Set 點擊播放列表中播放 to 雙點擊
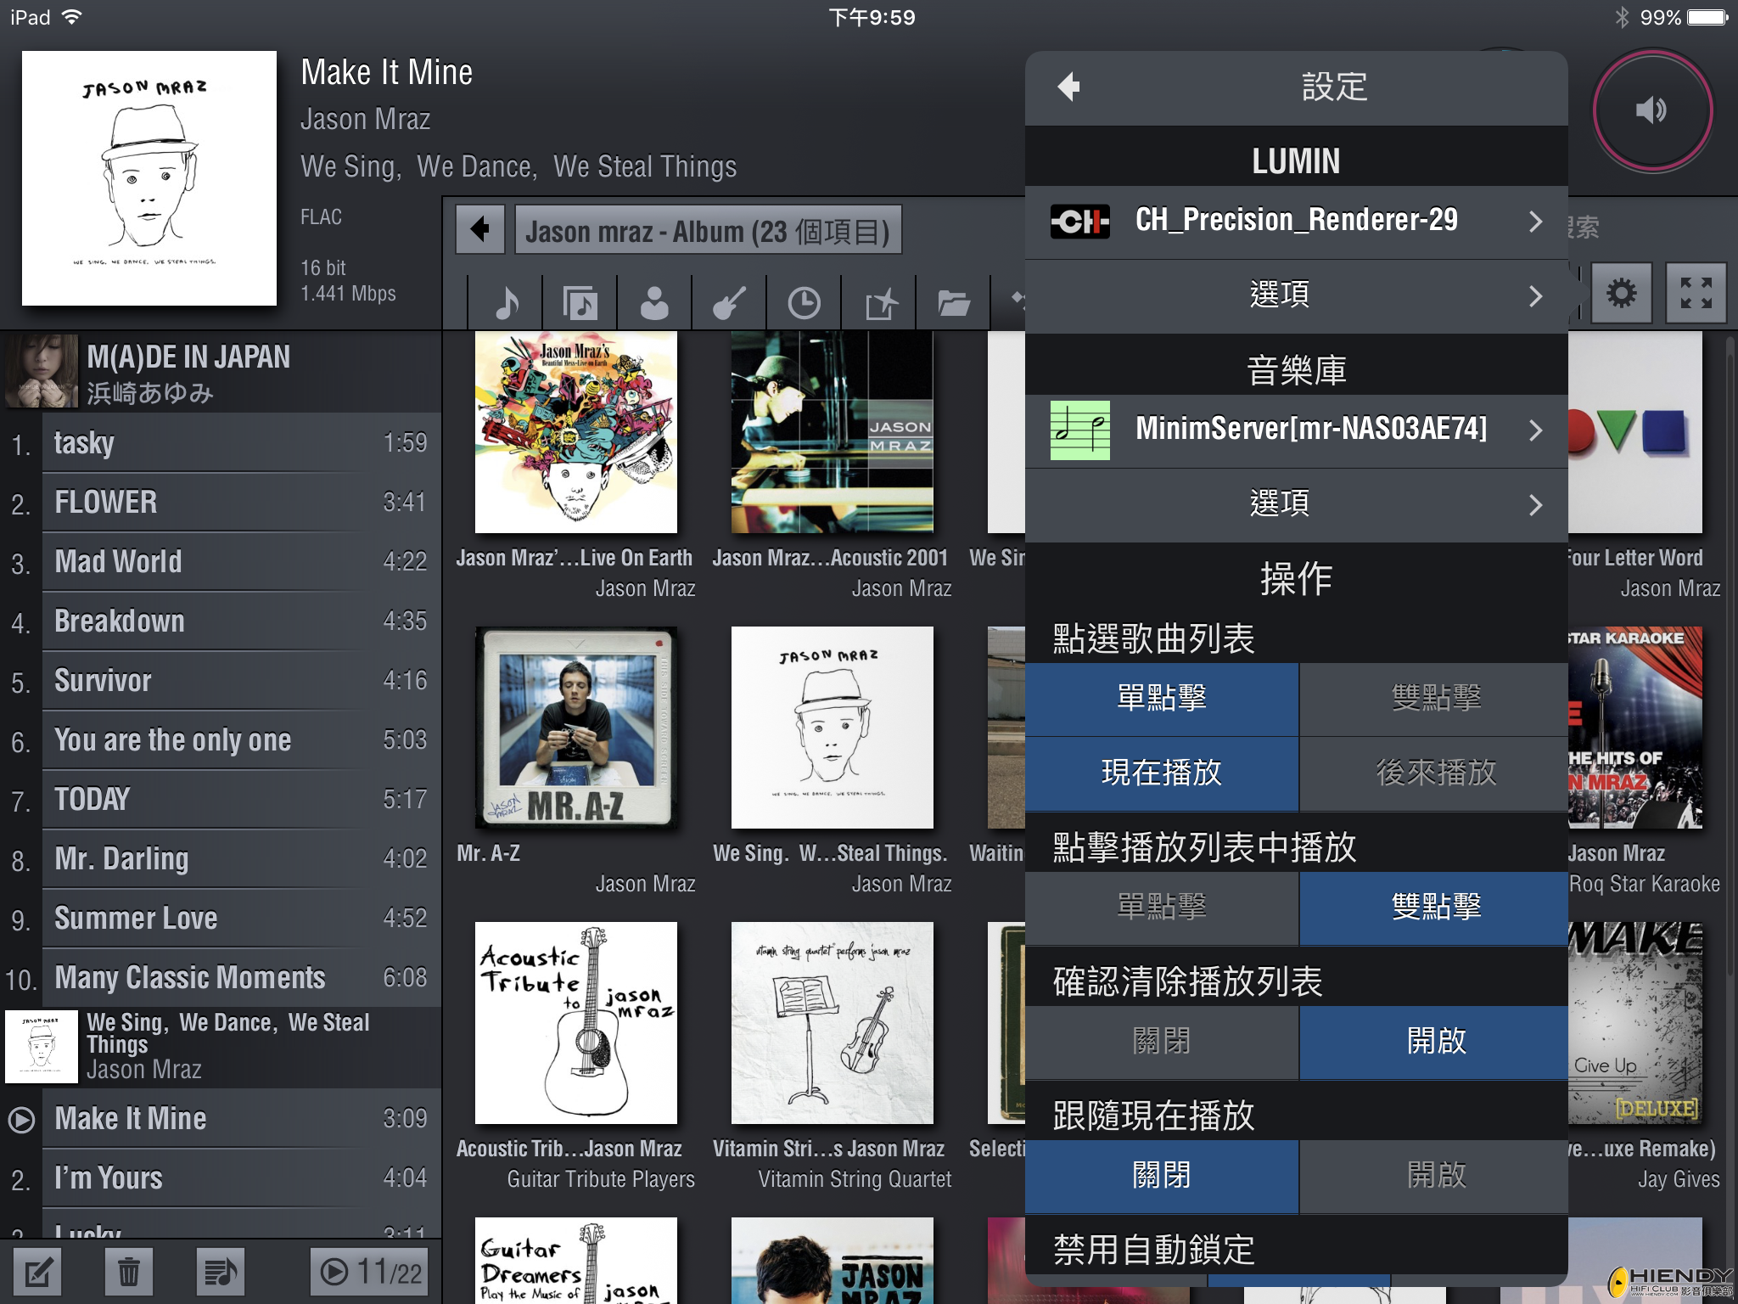Image resolution: width=1738 pixels, height=1304 pixels. 1434,908
